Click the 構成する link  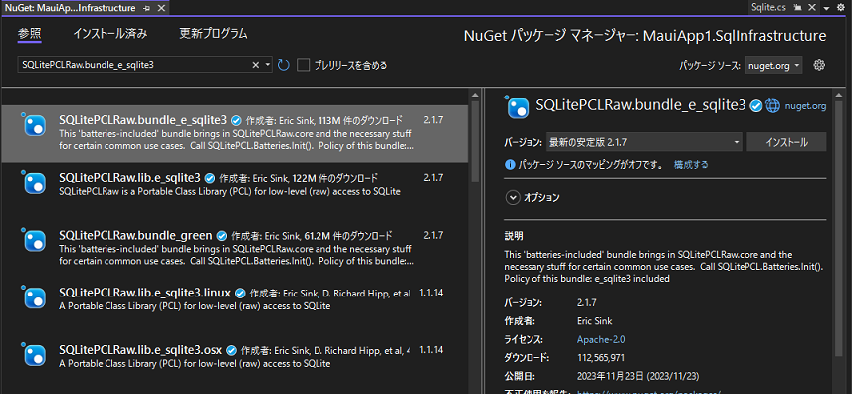(691, 165)
